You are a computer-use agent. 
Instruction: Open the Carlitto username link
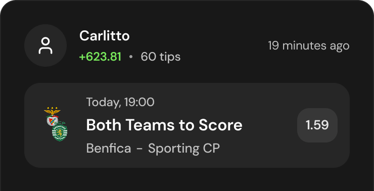pos(105,36)
